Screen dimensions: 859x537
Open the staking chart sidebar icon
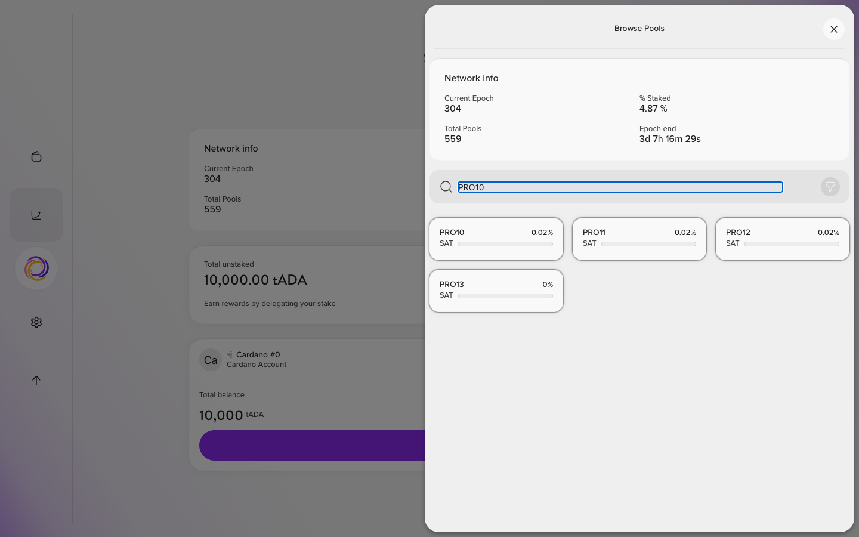click(x=36, y=215)
